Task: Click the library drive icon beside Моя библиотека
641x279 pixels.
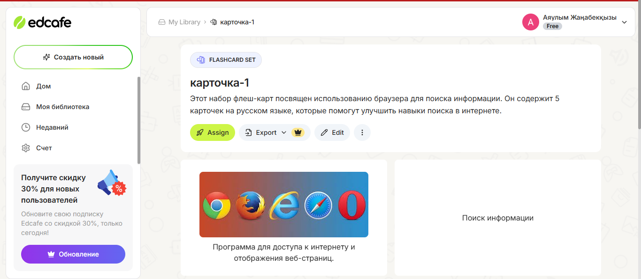Action: pyautogui.click(x=26, y=107)
